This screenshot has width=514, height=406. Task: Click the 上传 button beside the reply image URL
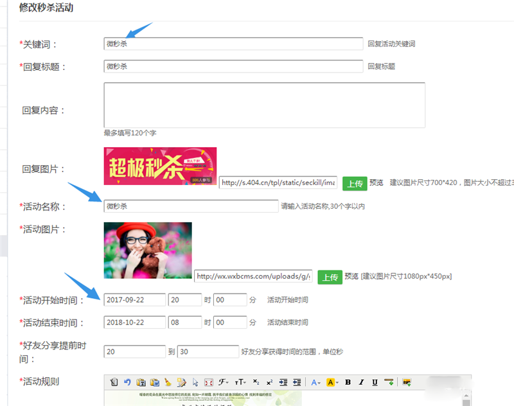point(355,183)
